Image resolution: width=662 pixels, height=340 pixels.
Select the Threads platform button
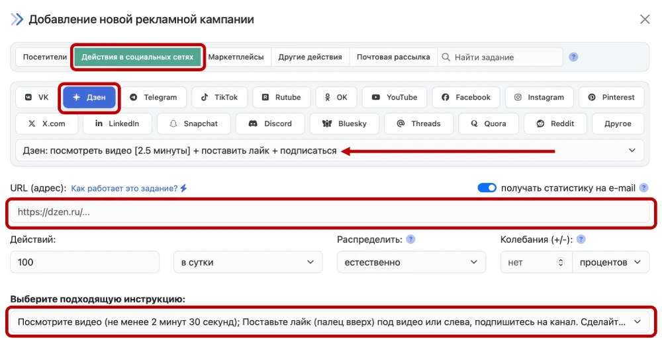(x=419, y=123)
